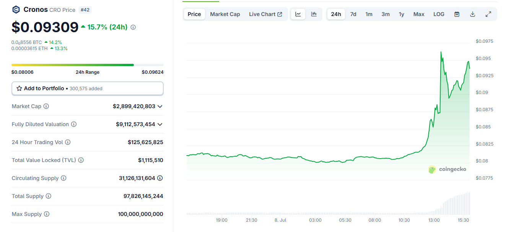Show Total Supply info icon
The width and height of the screenshot is (506, 232).
pyautogui.click(x=48, y=196)
